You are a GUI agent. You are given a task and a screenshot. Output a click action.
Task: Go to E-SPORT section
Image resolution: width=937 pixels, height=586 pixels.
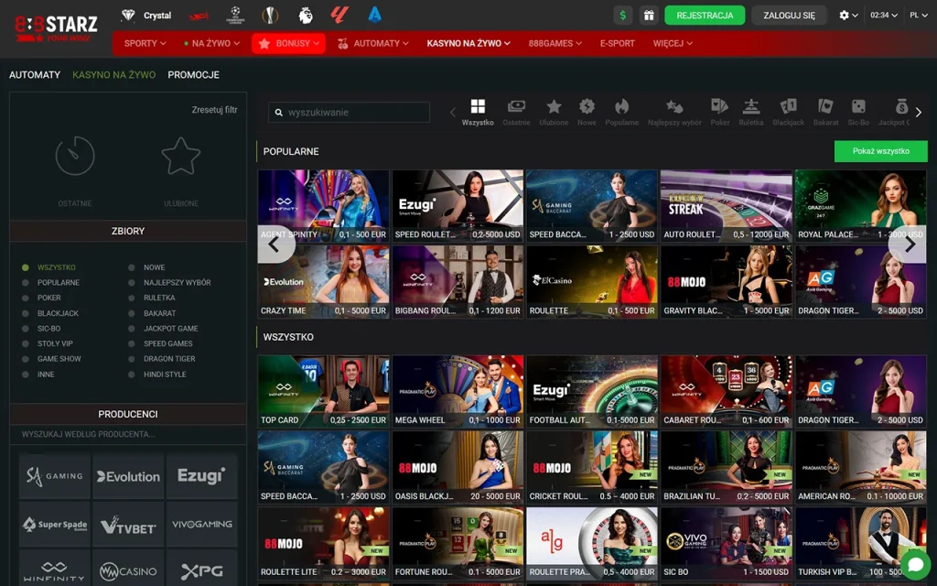click(618, 43)
